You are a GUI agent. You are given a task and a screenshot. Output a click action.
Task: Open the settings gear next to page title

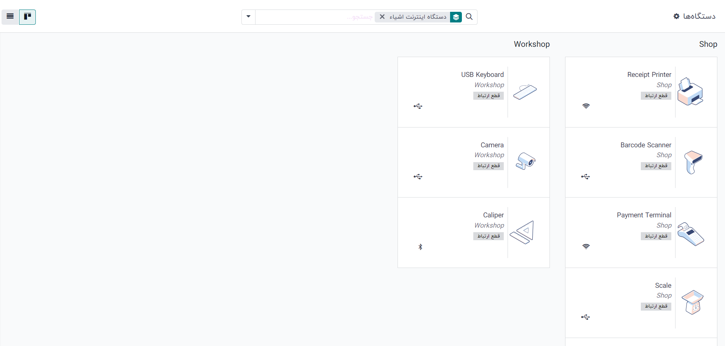[676, 16]
